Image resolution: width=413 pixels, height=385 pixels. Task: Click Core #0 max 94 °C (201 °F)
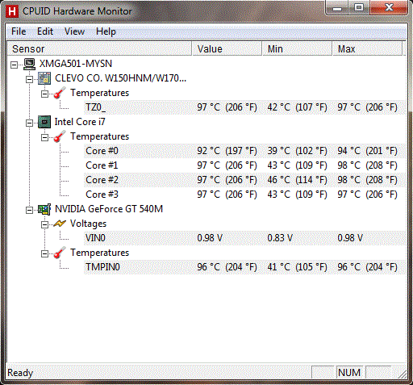coord(367,151)
